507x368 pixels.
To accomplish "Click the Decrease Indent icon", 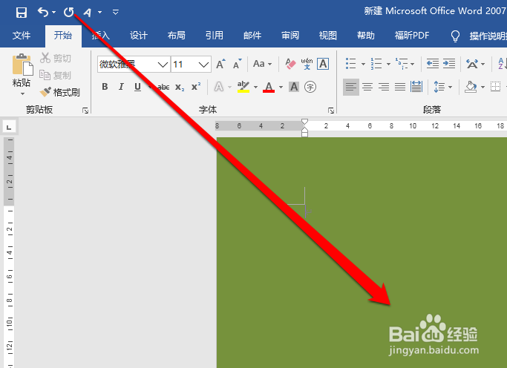I will click(433, 64).
